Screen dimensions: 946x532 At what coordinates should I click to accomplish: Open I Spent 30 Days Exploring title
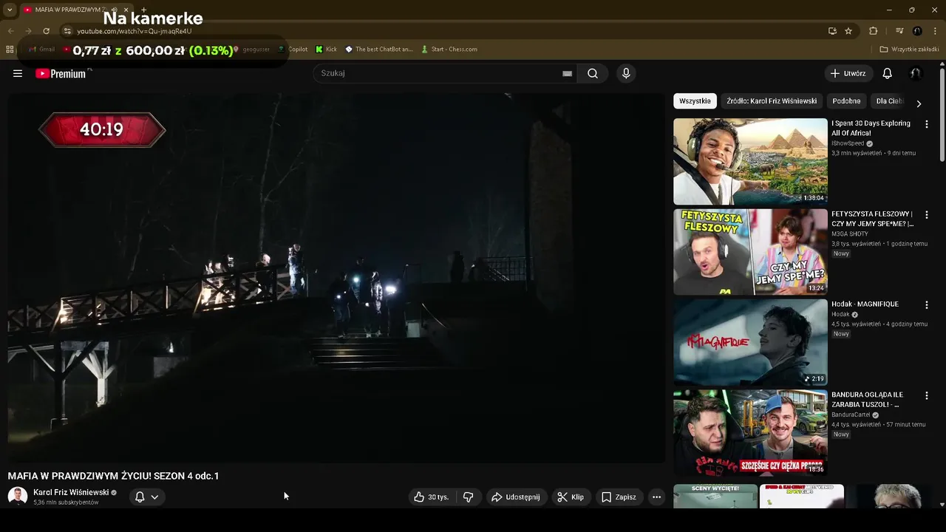point(871,129)
